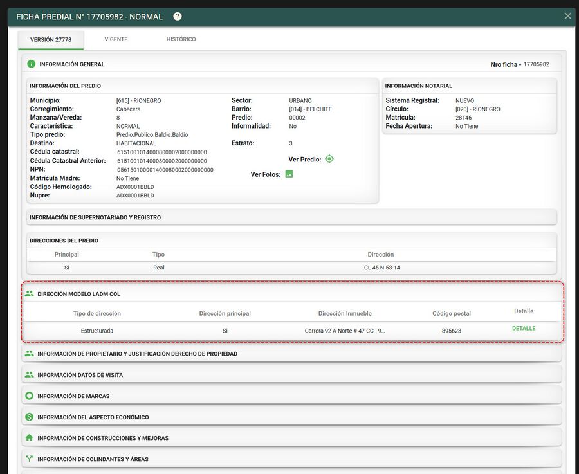Open the Ver Fotos image icon

289,174
